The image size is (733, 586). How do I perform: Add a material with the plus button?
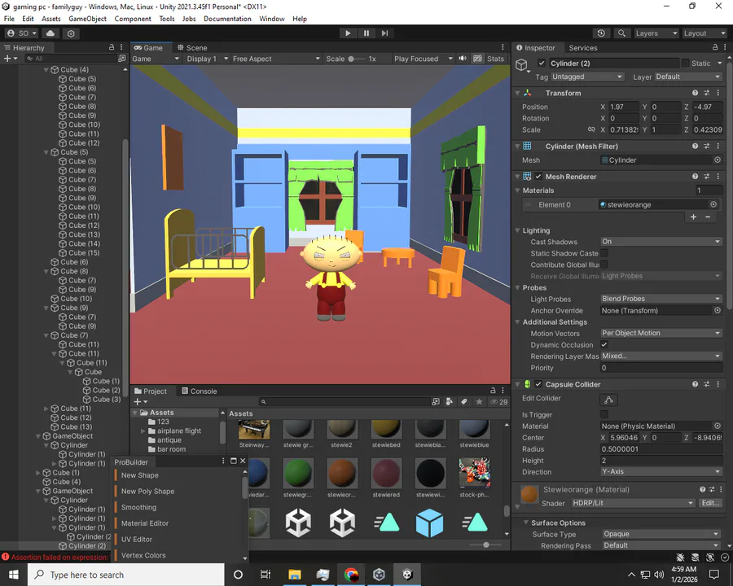[693, 216]
